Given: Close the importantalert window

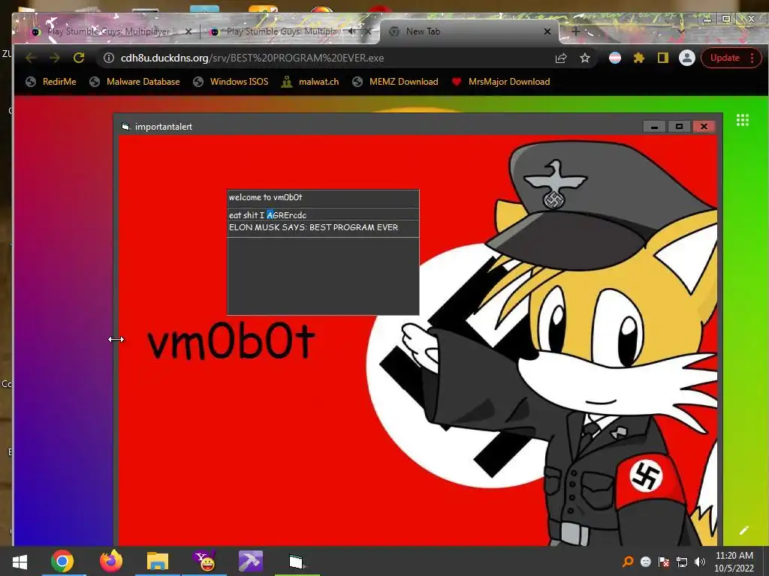Looking at the screenshot, I should pyautogui.click(x=704, y=126).
